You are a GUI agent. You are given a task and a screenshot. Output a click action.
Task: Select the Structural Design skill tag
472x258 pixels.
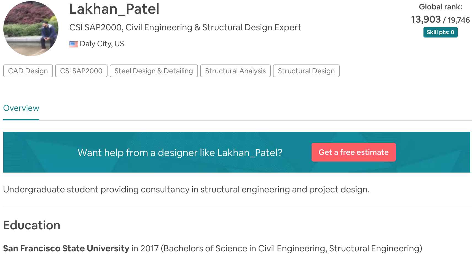click(306, 71)
